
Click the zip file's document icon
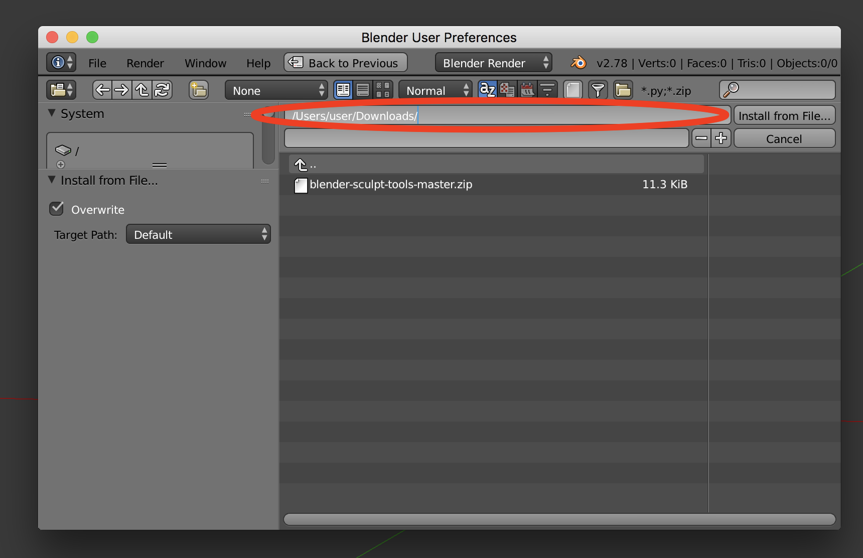(x=301, y=185)
